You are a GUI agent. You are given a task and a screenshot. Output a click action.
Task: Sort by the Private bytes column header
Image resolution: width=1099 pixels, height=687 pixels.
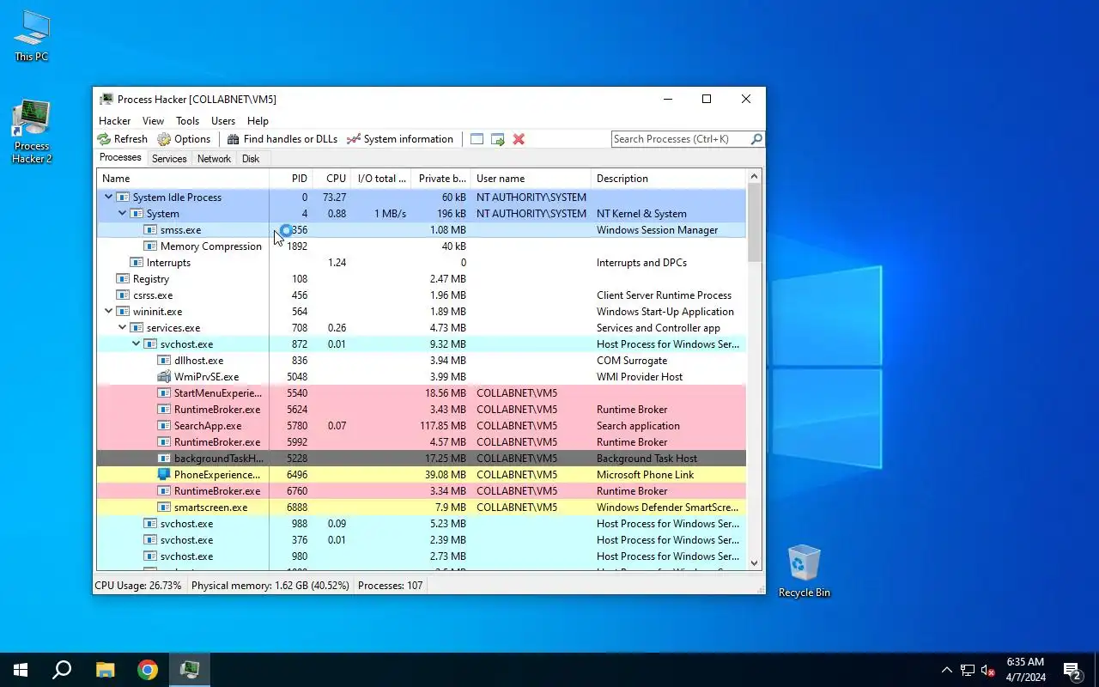click(x=441, y=179)
